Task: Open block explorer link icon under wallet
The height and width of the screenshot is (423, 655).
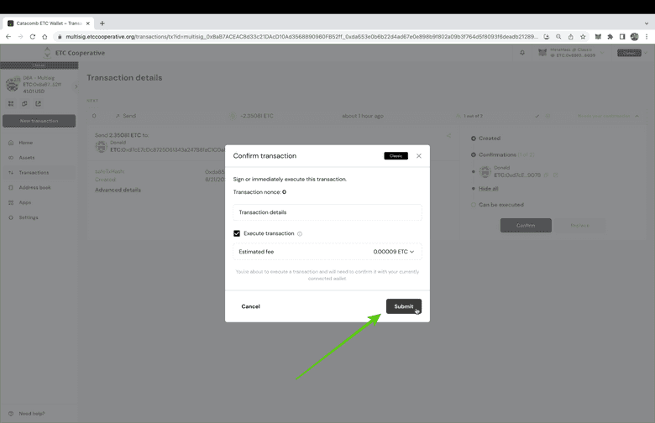Action: [x=38, y=104]
